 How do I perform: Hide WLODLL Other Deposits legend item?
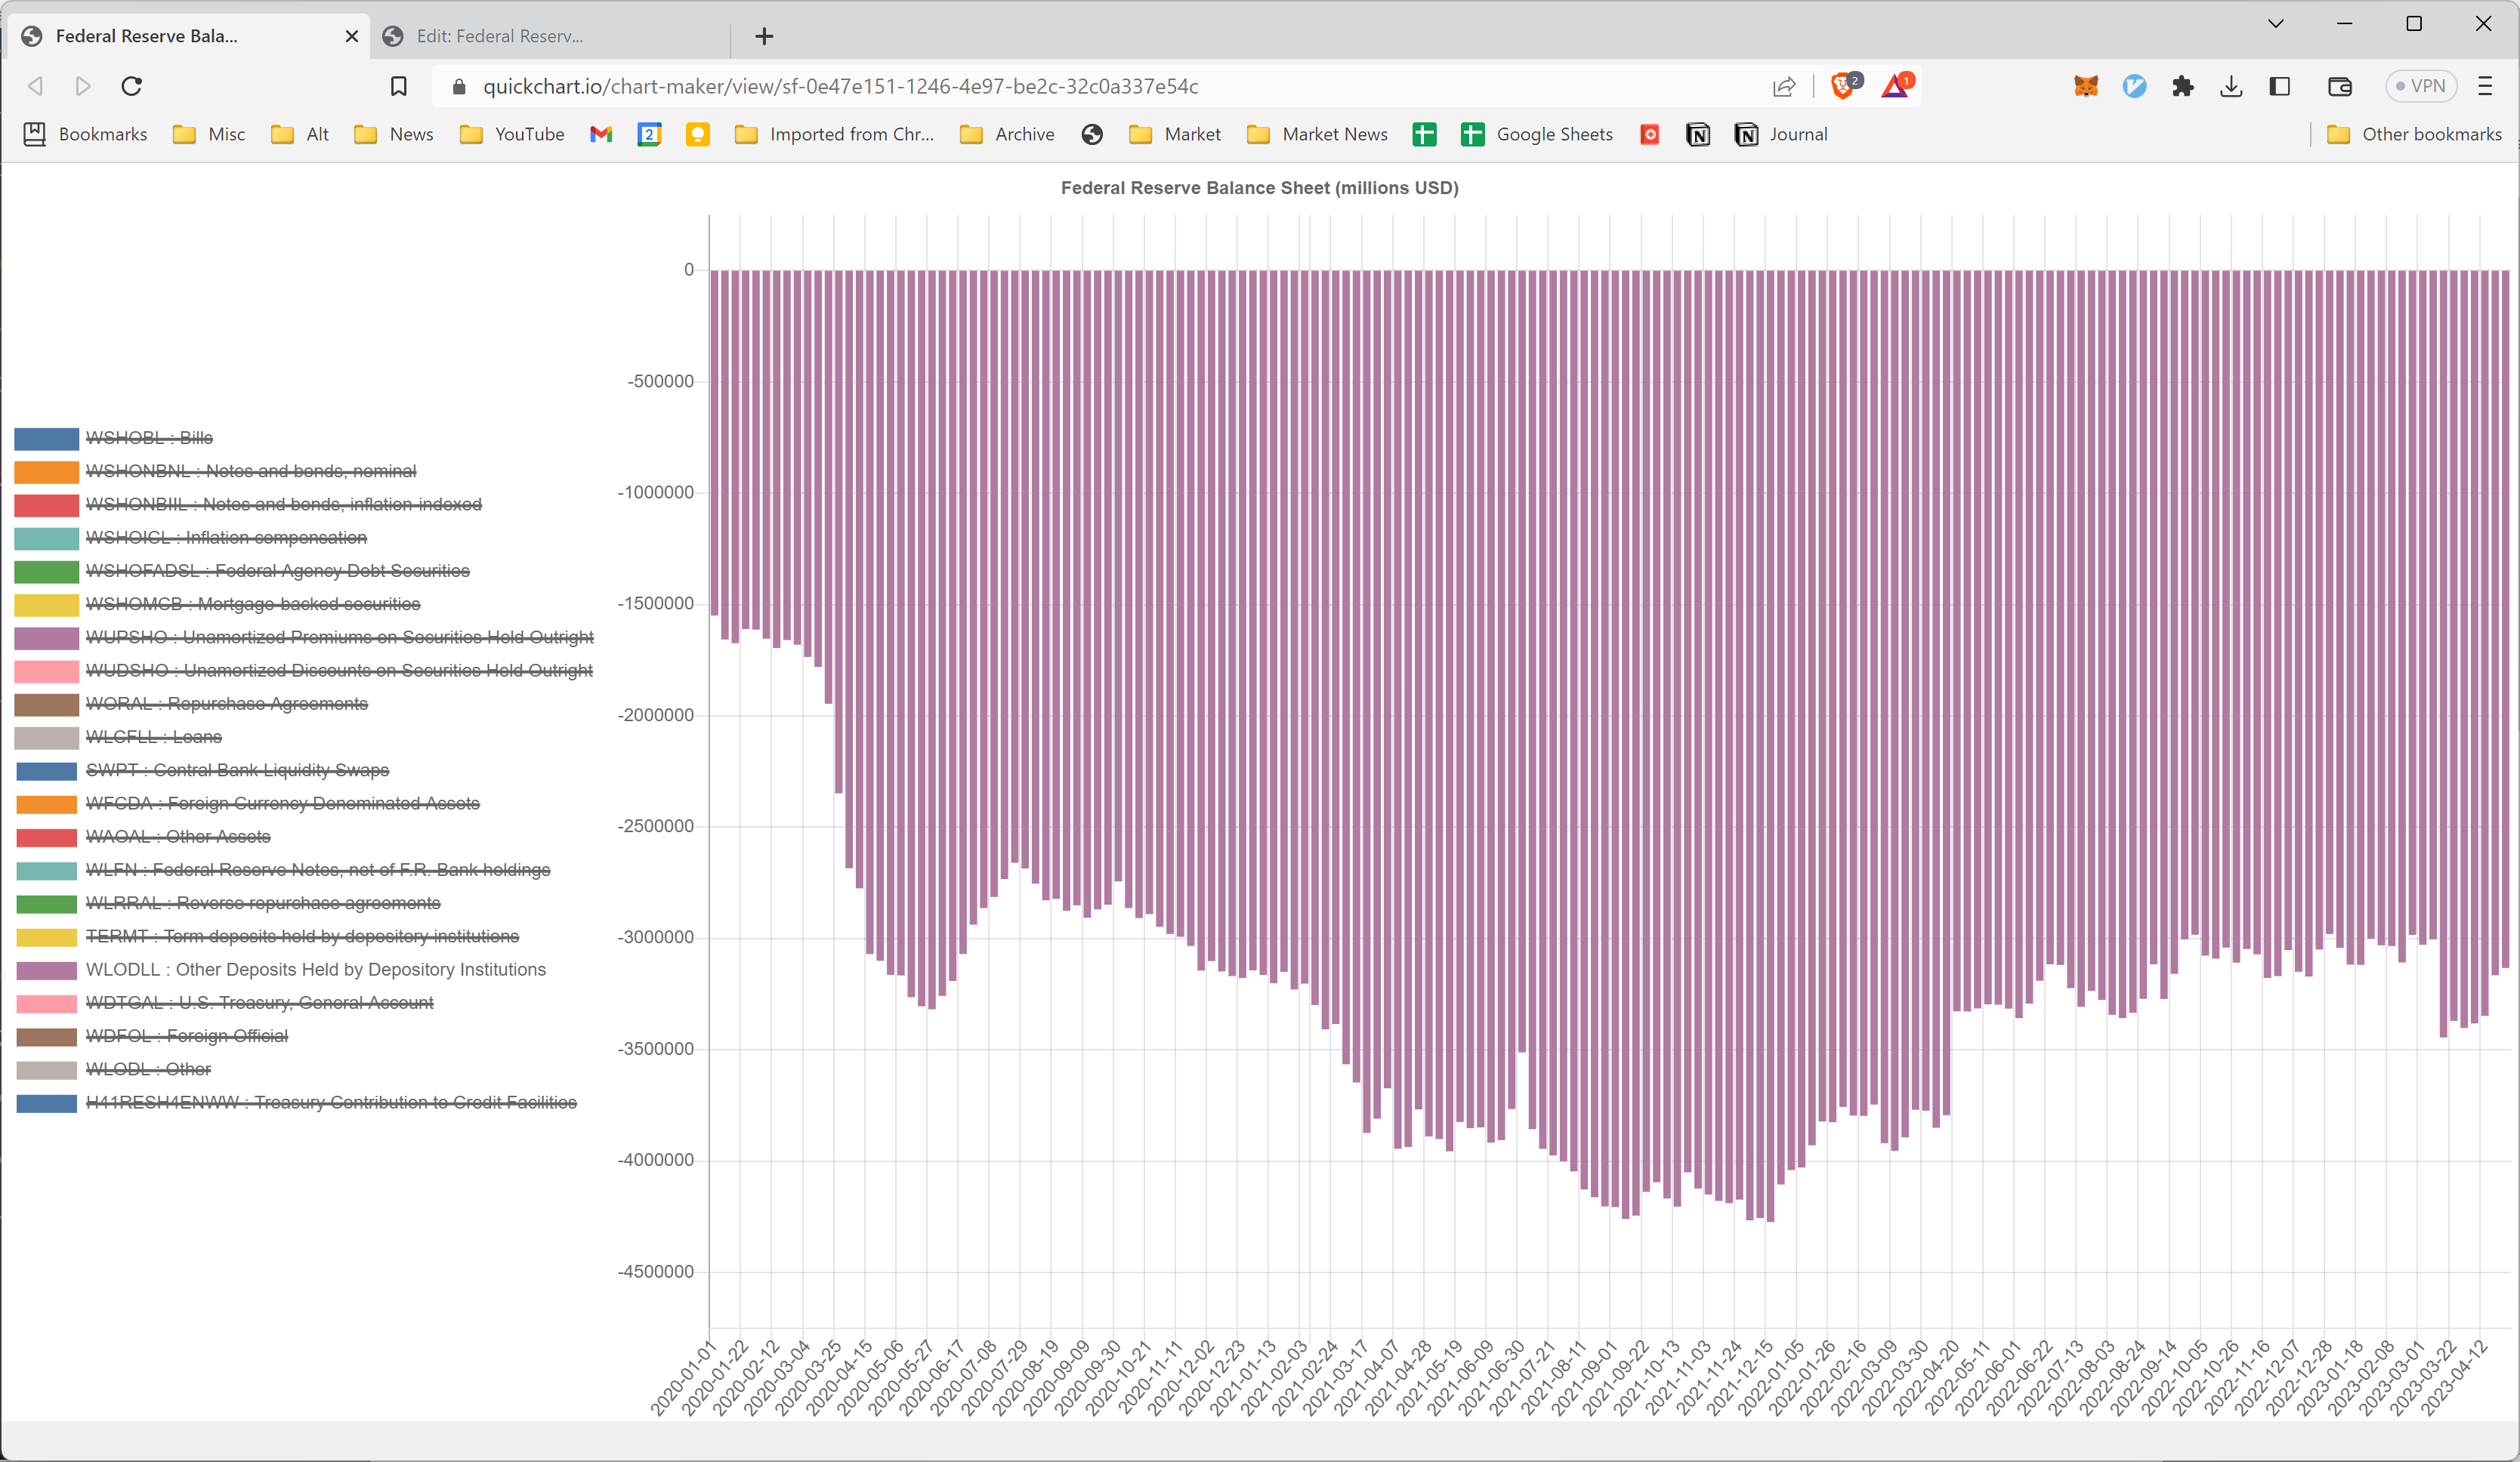[315, 969]
